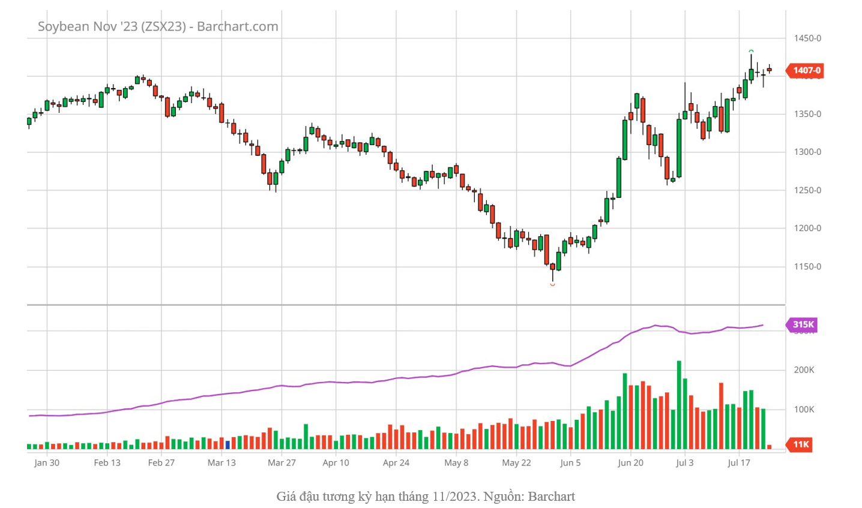
Task: Click the 1350-0 price axis label
Action: (807, 114)
